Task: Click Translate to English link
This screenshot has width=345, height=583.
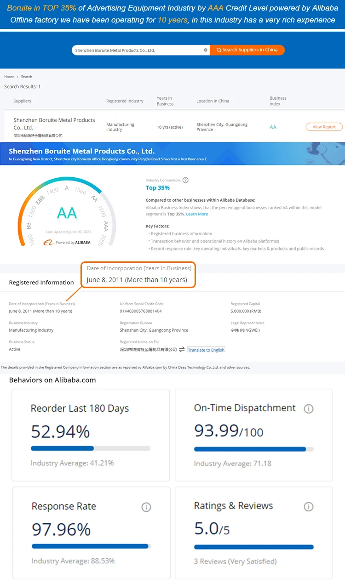Action: (206, 350)
